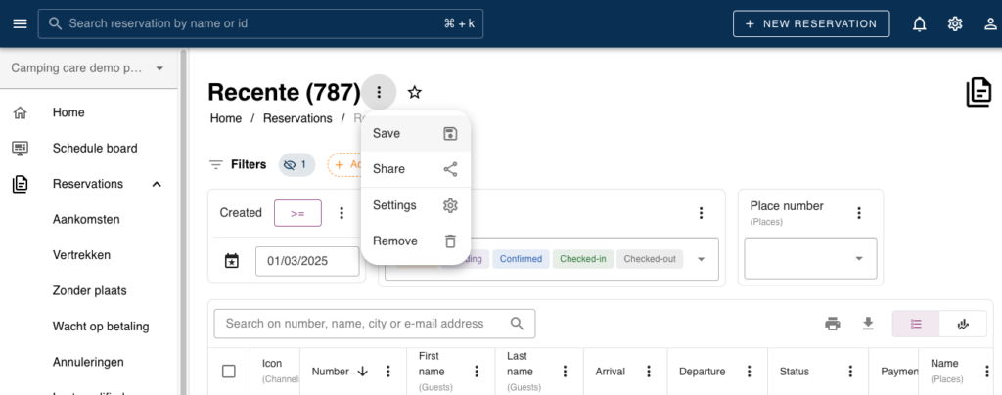Image resolution: width=1002 pixels, height=395 pixels.
Task: Tick the select-all rows checkbox
Action: 229,372
